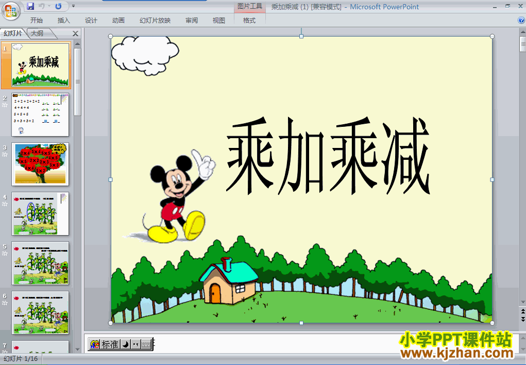Close the slide thumbnails pane
The height and width of the screenshot is (365, 526).
[76, 34]
